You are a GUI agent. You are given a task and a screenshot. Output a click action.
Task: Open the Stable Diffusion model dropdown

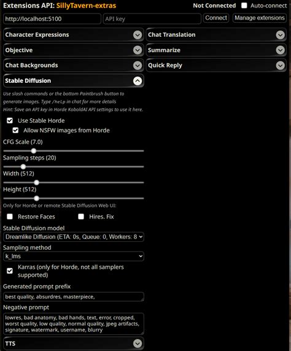point(74,237)
